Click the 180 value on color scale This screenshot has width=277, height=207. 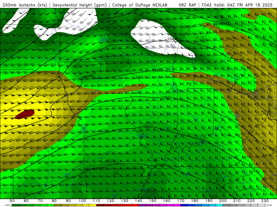tap(195, 201)
